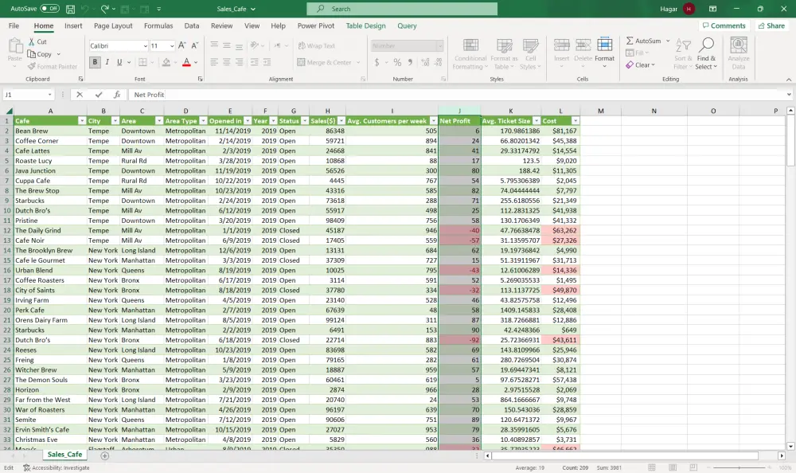Click the Hagar account avatar
The image size is (796, 473).
pos(689,9)
